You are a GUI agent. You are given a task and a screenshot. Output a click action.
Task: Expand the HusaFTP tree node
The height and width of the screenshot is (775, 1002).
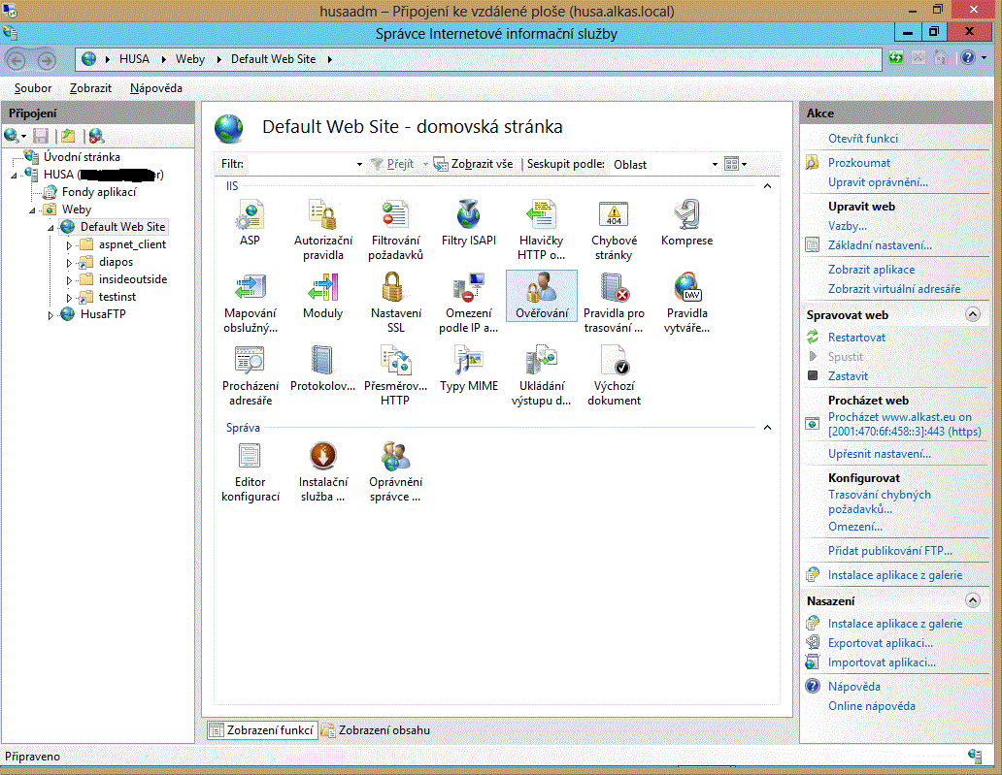coord(51,315)
